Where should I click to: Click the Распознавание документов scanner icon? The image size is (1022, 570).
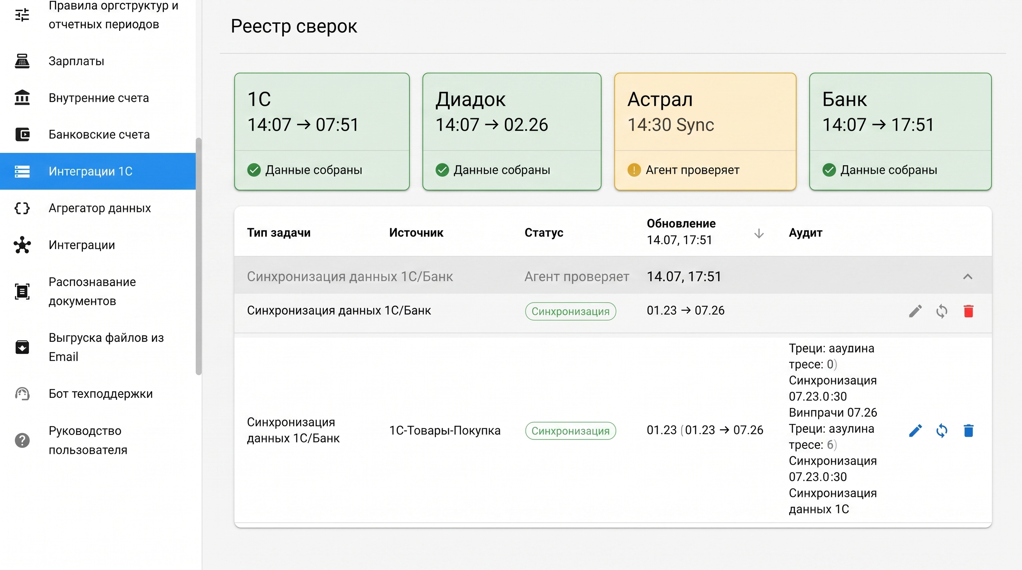point(22,291)
